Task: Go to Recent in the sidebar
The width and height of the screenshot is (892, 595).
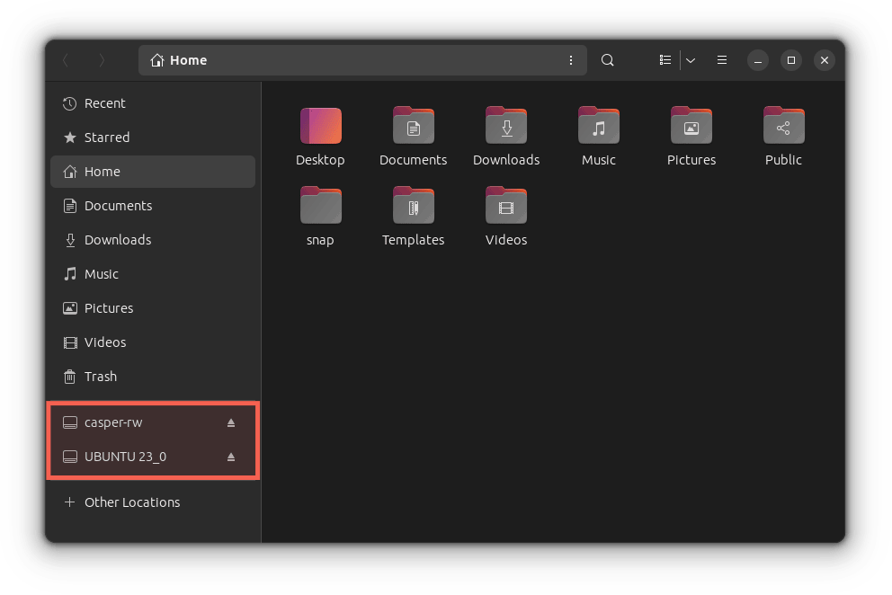Action: 104,103
